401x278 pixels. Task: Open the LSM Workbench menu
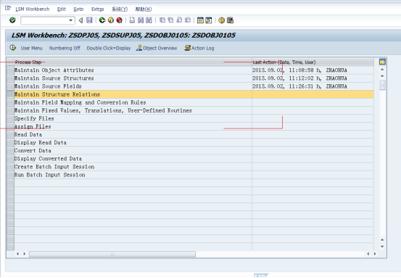click(33, 9)
